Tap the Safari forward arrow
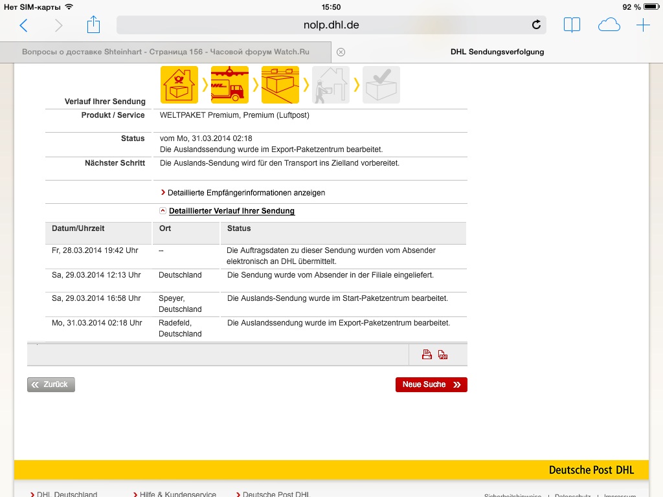 58,25
